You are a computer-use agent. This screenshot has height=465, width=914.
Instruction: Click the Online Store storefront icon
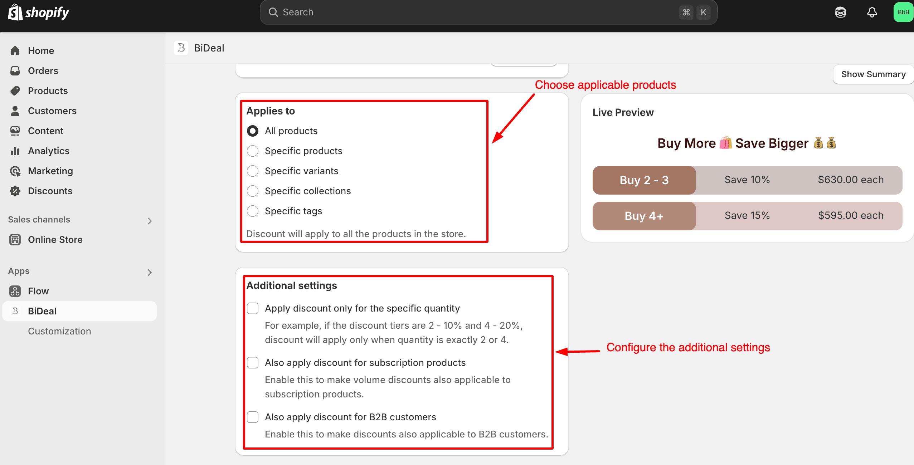coord(15,240)
